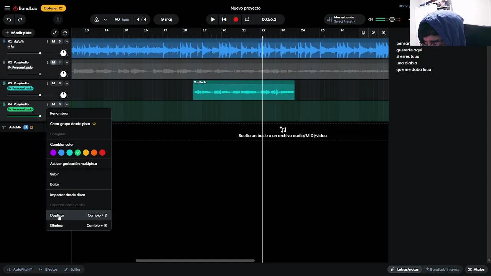Click the microphone icon on track 04

pos(4,104)
